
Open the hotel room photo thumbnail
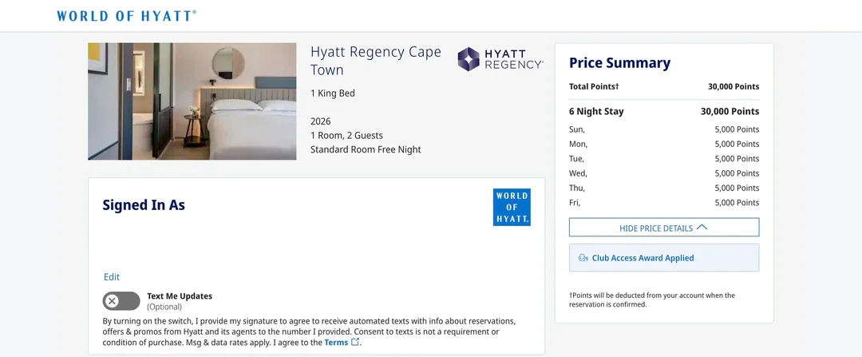point(192,101)
